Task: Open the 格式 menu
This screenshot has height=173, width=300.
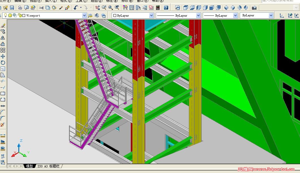Action: [x=66, y=1]
